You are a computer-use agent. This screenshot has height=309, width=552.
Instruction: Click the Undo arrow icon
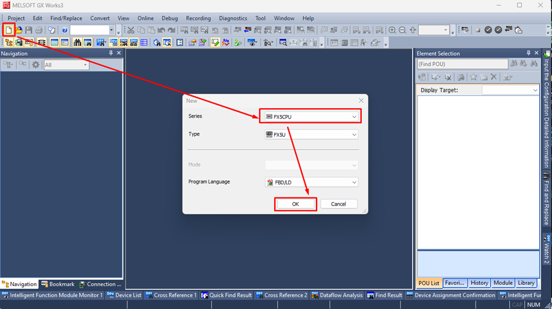(x=161, y=30)
